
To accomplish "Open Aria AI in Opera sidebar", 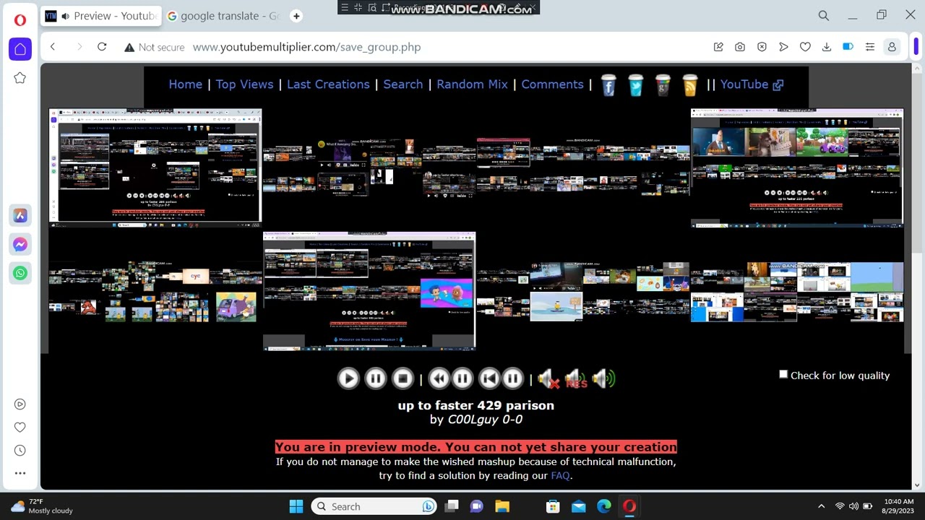I will click(20, 215).
